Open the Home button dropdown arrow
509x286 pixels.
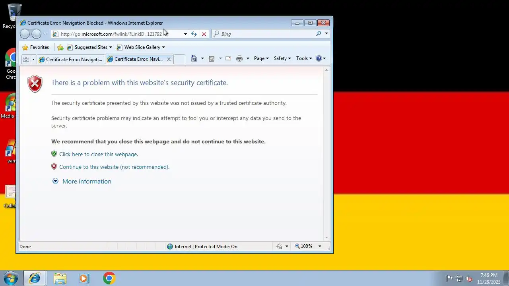(x=202, y=58)
